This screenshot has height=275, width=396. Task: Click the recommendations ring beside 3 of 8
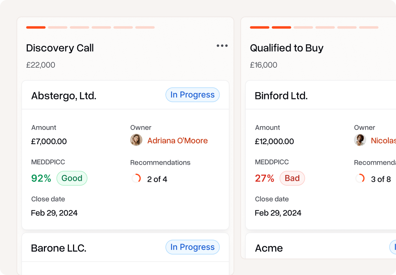[x=360, y=178]
